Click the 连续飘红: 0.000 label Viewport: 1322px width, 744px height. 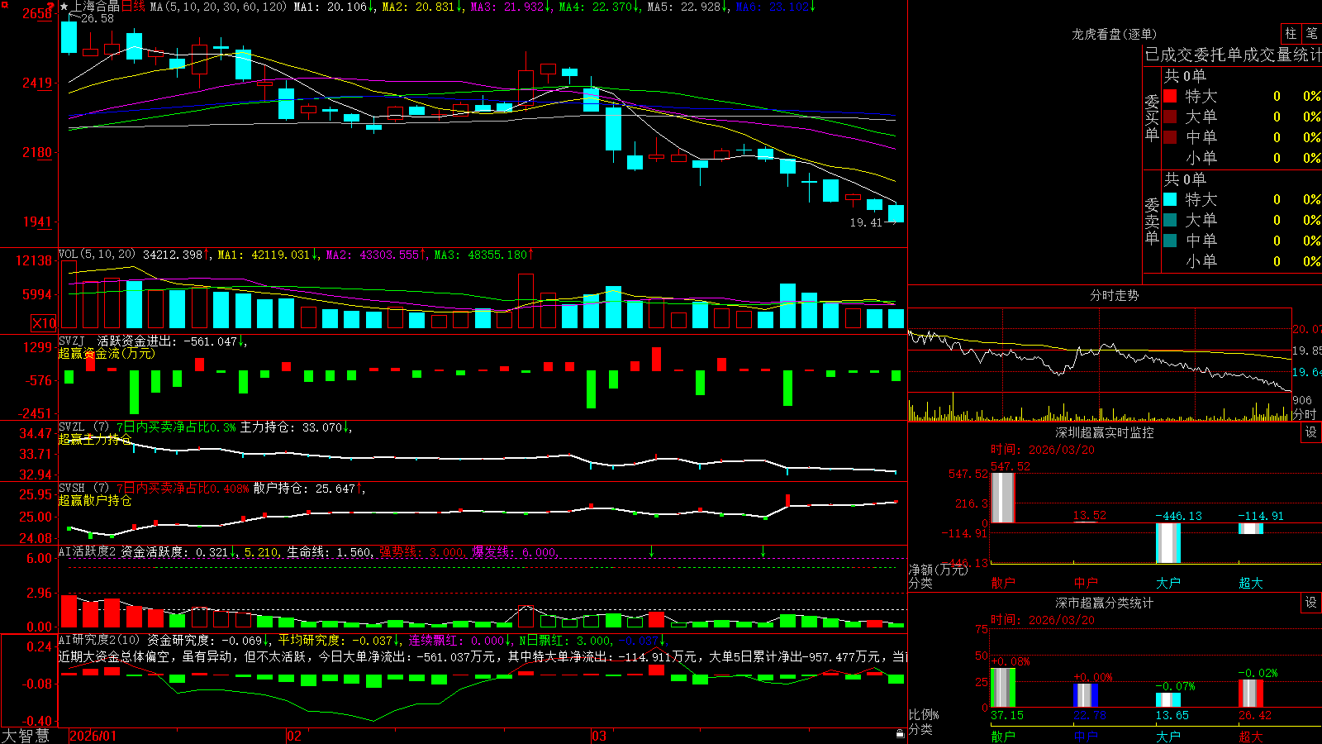tap(457, 640)
